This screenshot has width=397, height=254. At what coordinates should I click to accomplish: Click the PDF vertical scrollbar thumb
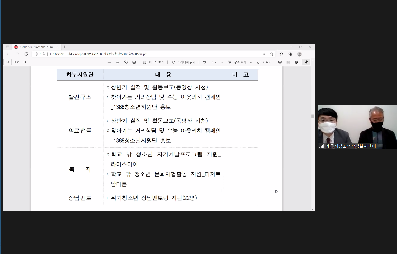[x=313, y=116]
